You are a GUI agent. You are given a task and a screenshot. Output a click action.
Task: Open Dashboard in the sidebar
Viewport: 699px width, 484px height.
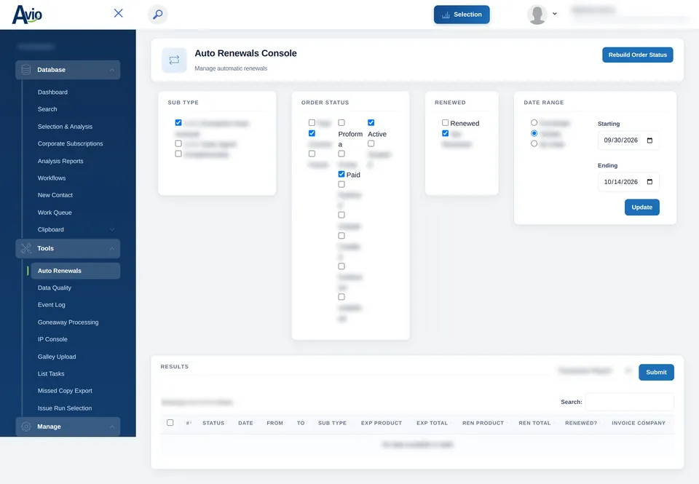(x=52, y=92)
